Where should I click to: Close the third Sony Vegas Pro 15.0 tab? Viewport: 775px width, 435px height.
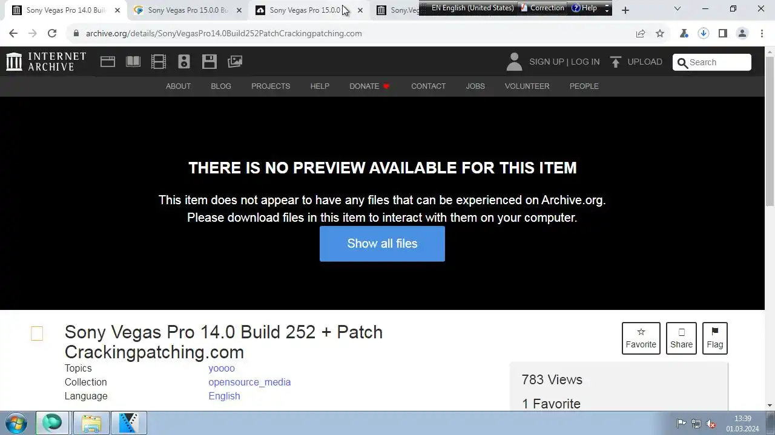pos(360,10)
